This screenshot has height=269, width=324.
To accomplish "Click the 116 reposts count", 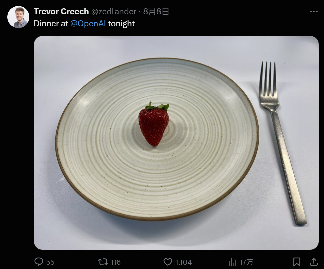I will pyautogui.click(x=115, y=262).
